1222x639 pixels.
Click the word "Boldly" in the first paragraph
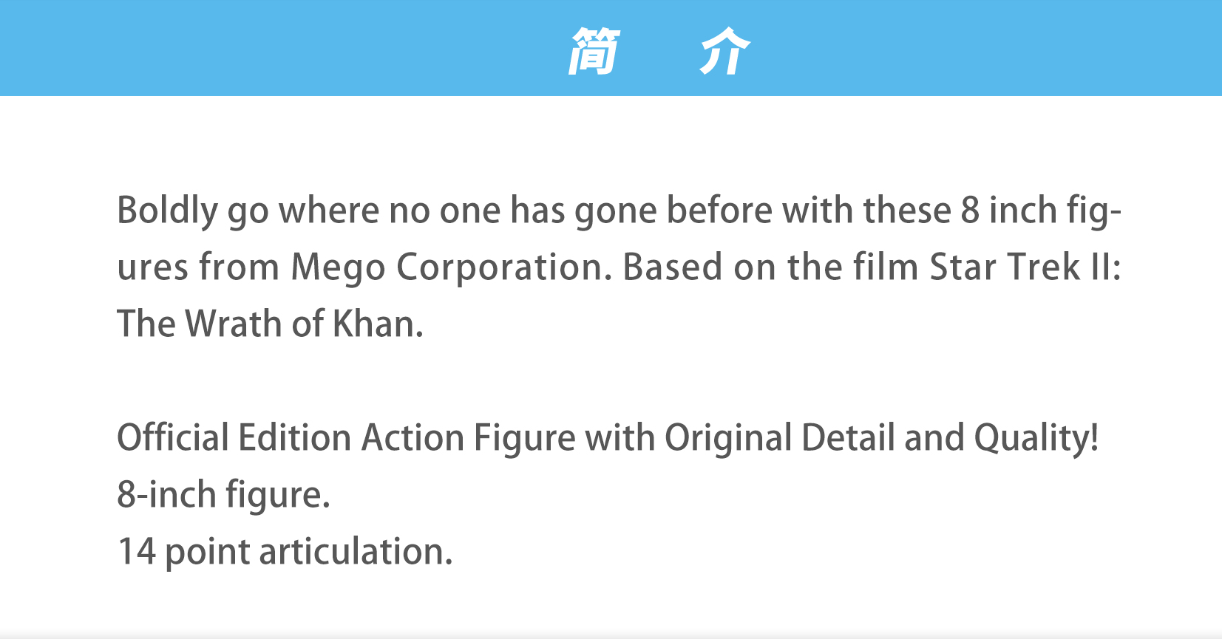pos(167,211)
